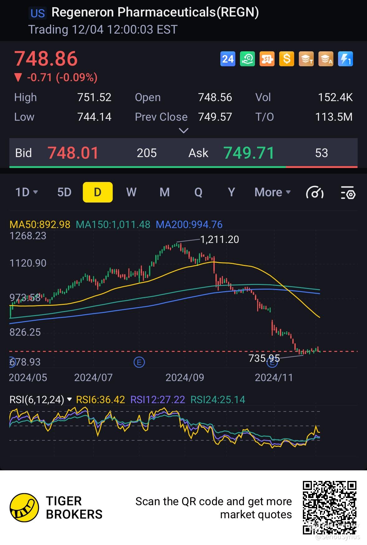
Task: Tap the blue lightning bolt icon
Action: (346, 59)
